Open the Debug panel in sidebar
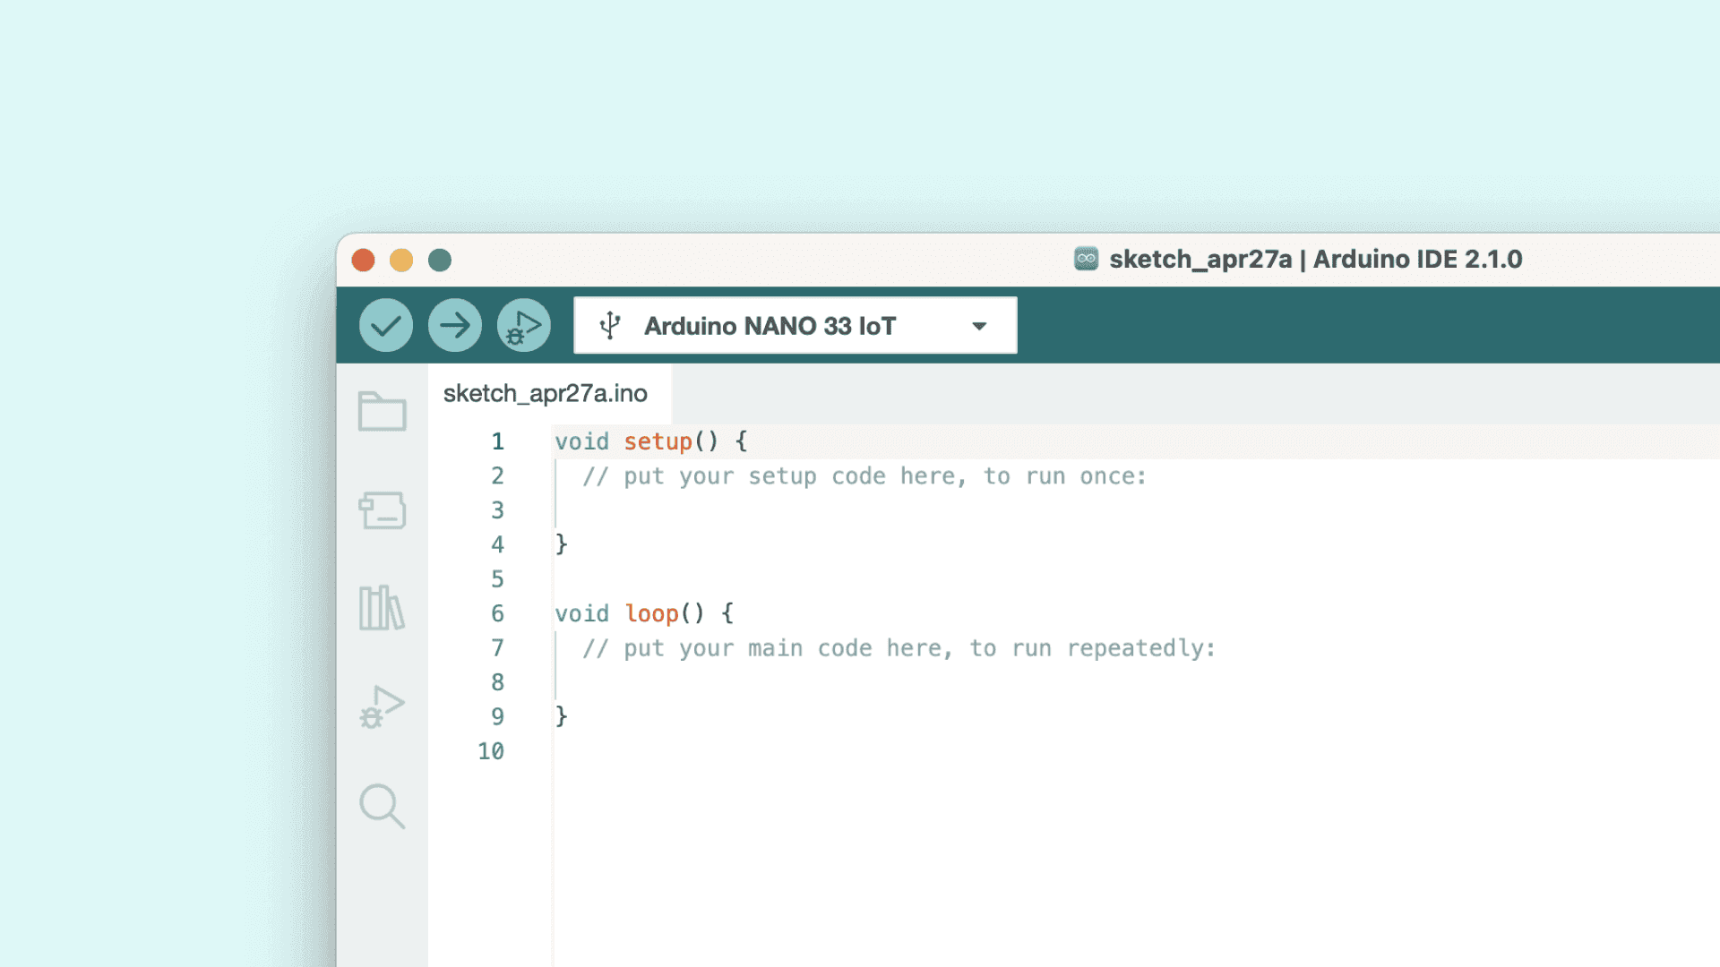1720x967 pixels. click(x=382, y=707)
